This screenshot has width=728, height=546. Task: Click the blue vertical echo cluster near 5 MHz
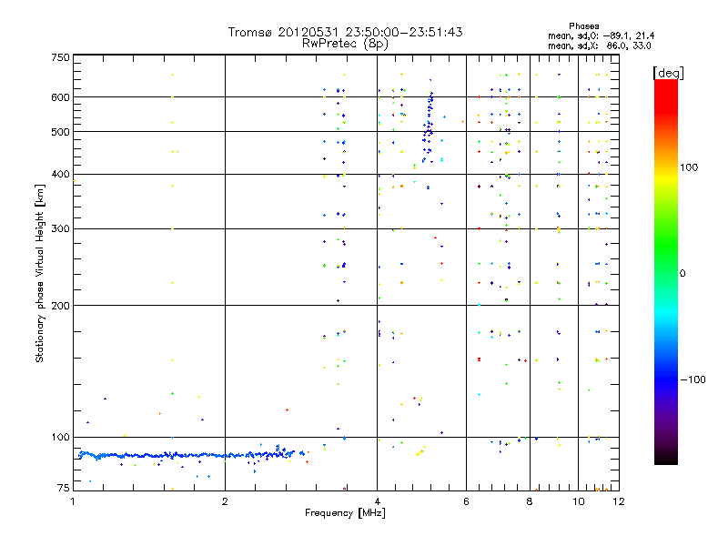[429, 123]
